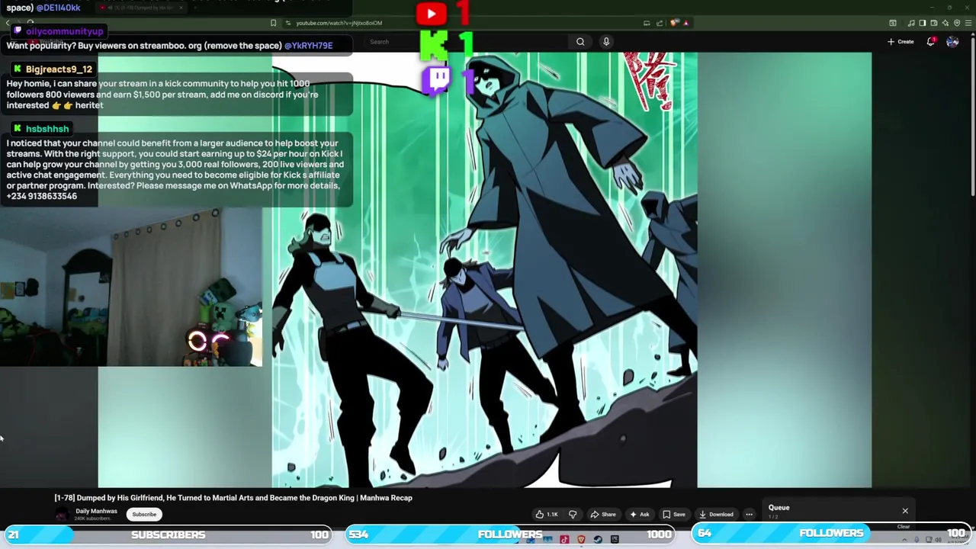Click the leftmost icon in Brave's right toolbar group
Image resolution: width=976 pixels, height=549 pixels.
click(892, 23)
